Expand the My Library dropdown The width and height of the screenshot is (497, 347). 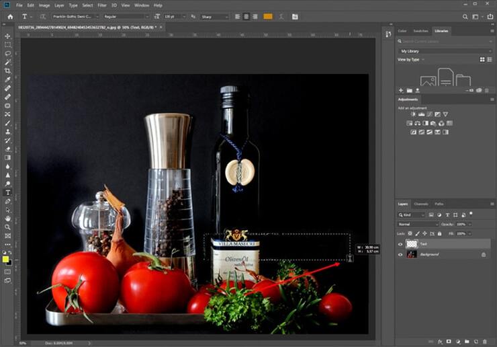[444, 51]
